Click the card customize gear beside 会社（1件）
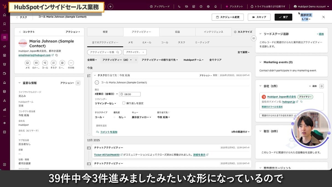Image resolution: width=332 pixels, height=187 pixels. (321, 86)
